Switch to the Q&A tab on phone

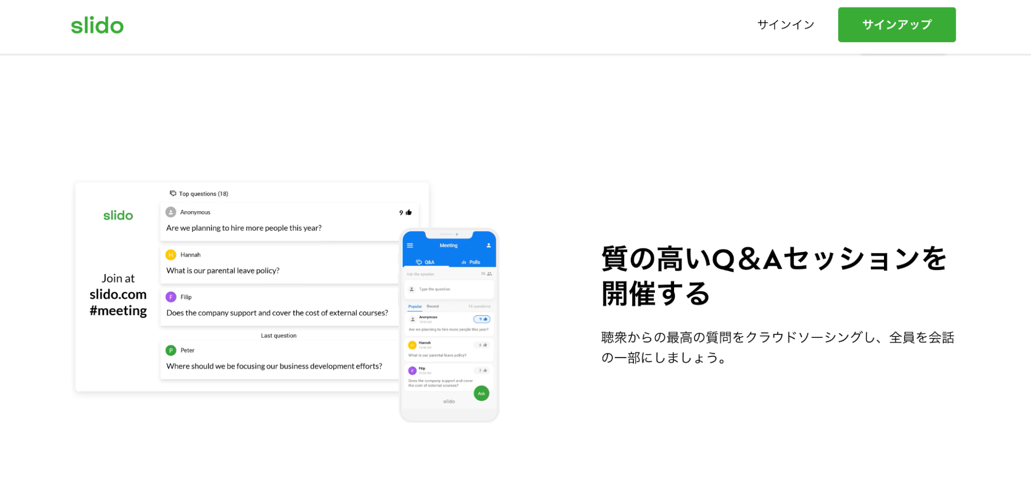[x=426, y=262]
